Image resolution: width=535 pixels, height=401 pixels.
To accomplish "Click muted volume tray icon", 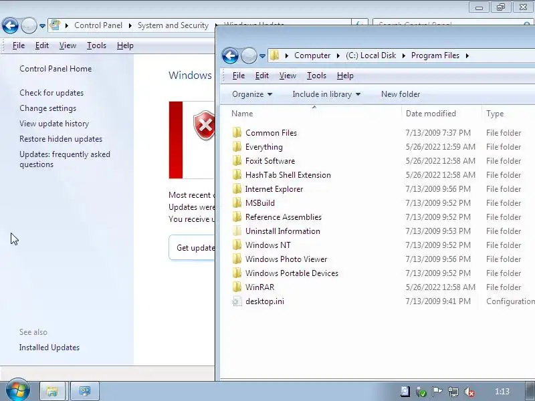I will pyautogui.click(x=469, y=392).
